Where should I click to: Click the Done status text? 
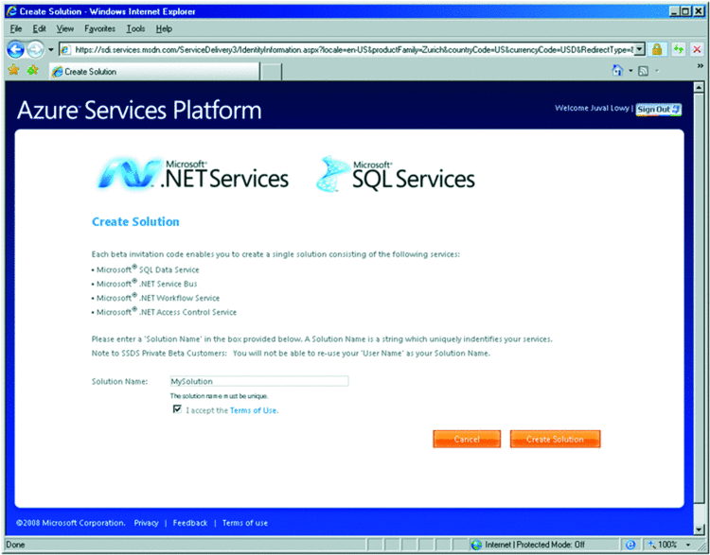point(15,545)
